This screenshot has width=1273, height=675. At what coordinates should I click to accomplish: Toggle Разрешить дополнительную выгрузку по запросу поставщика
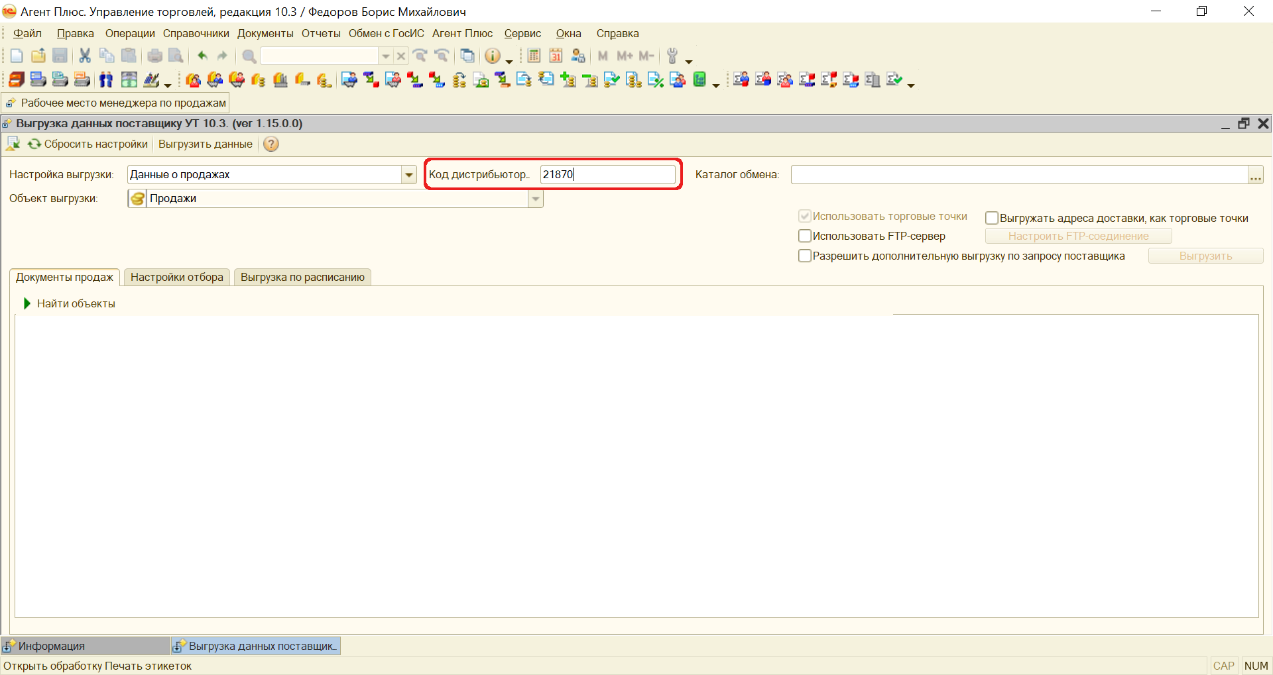(x=805, y=256)
